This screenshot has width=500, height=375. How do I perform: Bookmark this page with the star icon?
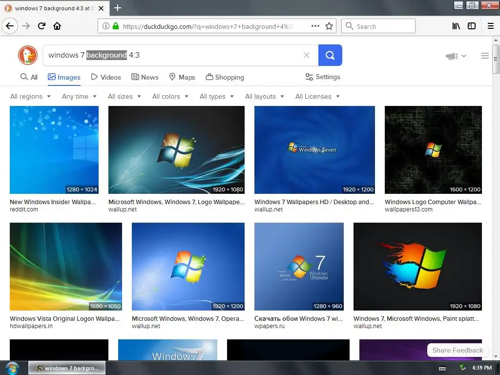point(329,26)
